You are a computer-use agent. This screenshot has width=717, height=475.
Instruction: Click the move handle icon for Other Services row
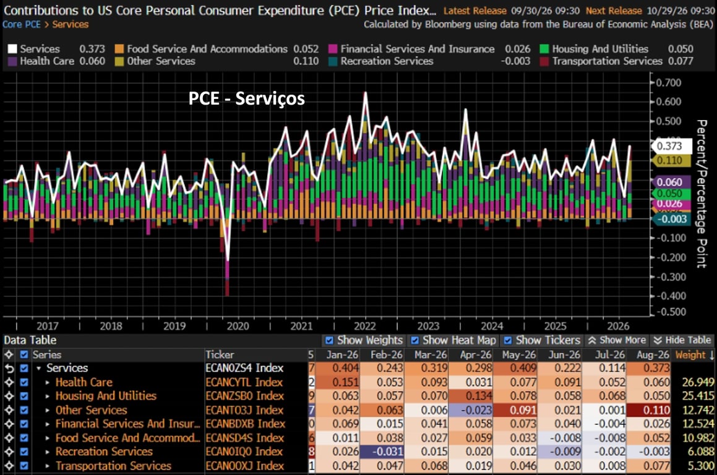(9, 410)
